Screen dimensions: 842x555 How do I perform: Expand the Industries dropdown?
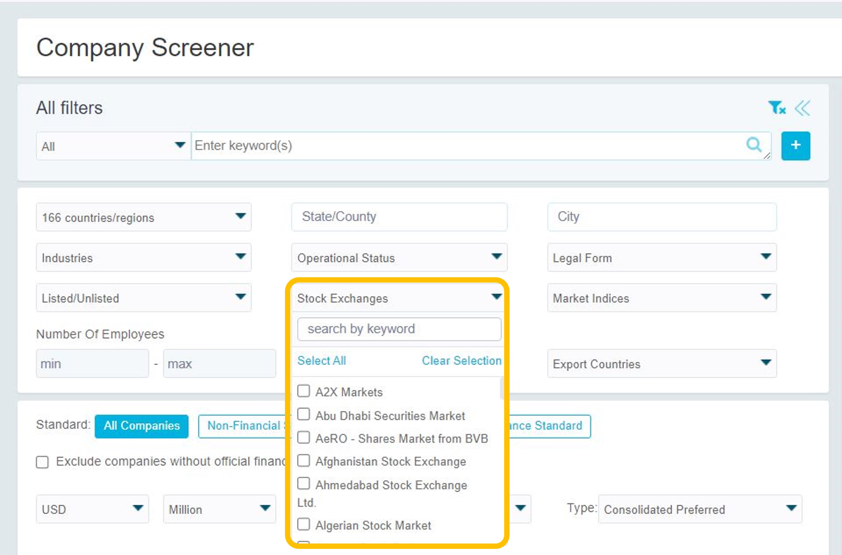tap(143, 257)
